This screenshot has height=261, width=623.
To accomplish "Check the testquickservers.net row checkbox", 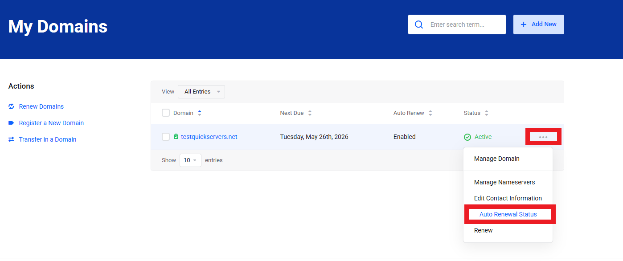I will point(166,137).
